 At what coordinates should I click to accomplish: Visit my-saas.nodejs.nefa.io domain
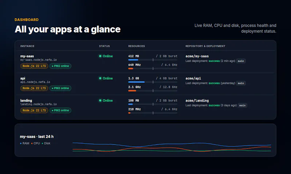(39, 60)
